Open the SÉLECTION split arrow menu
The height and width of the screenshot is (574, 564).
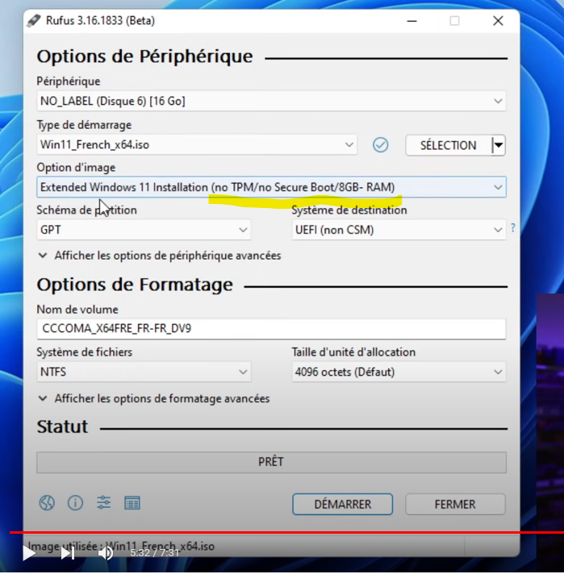tap(499, 145)
